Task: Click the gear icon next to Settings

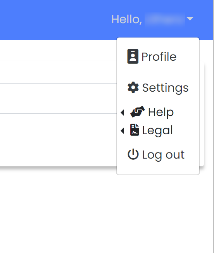Action: tap(133, 87)
